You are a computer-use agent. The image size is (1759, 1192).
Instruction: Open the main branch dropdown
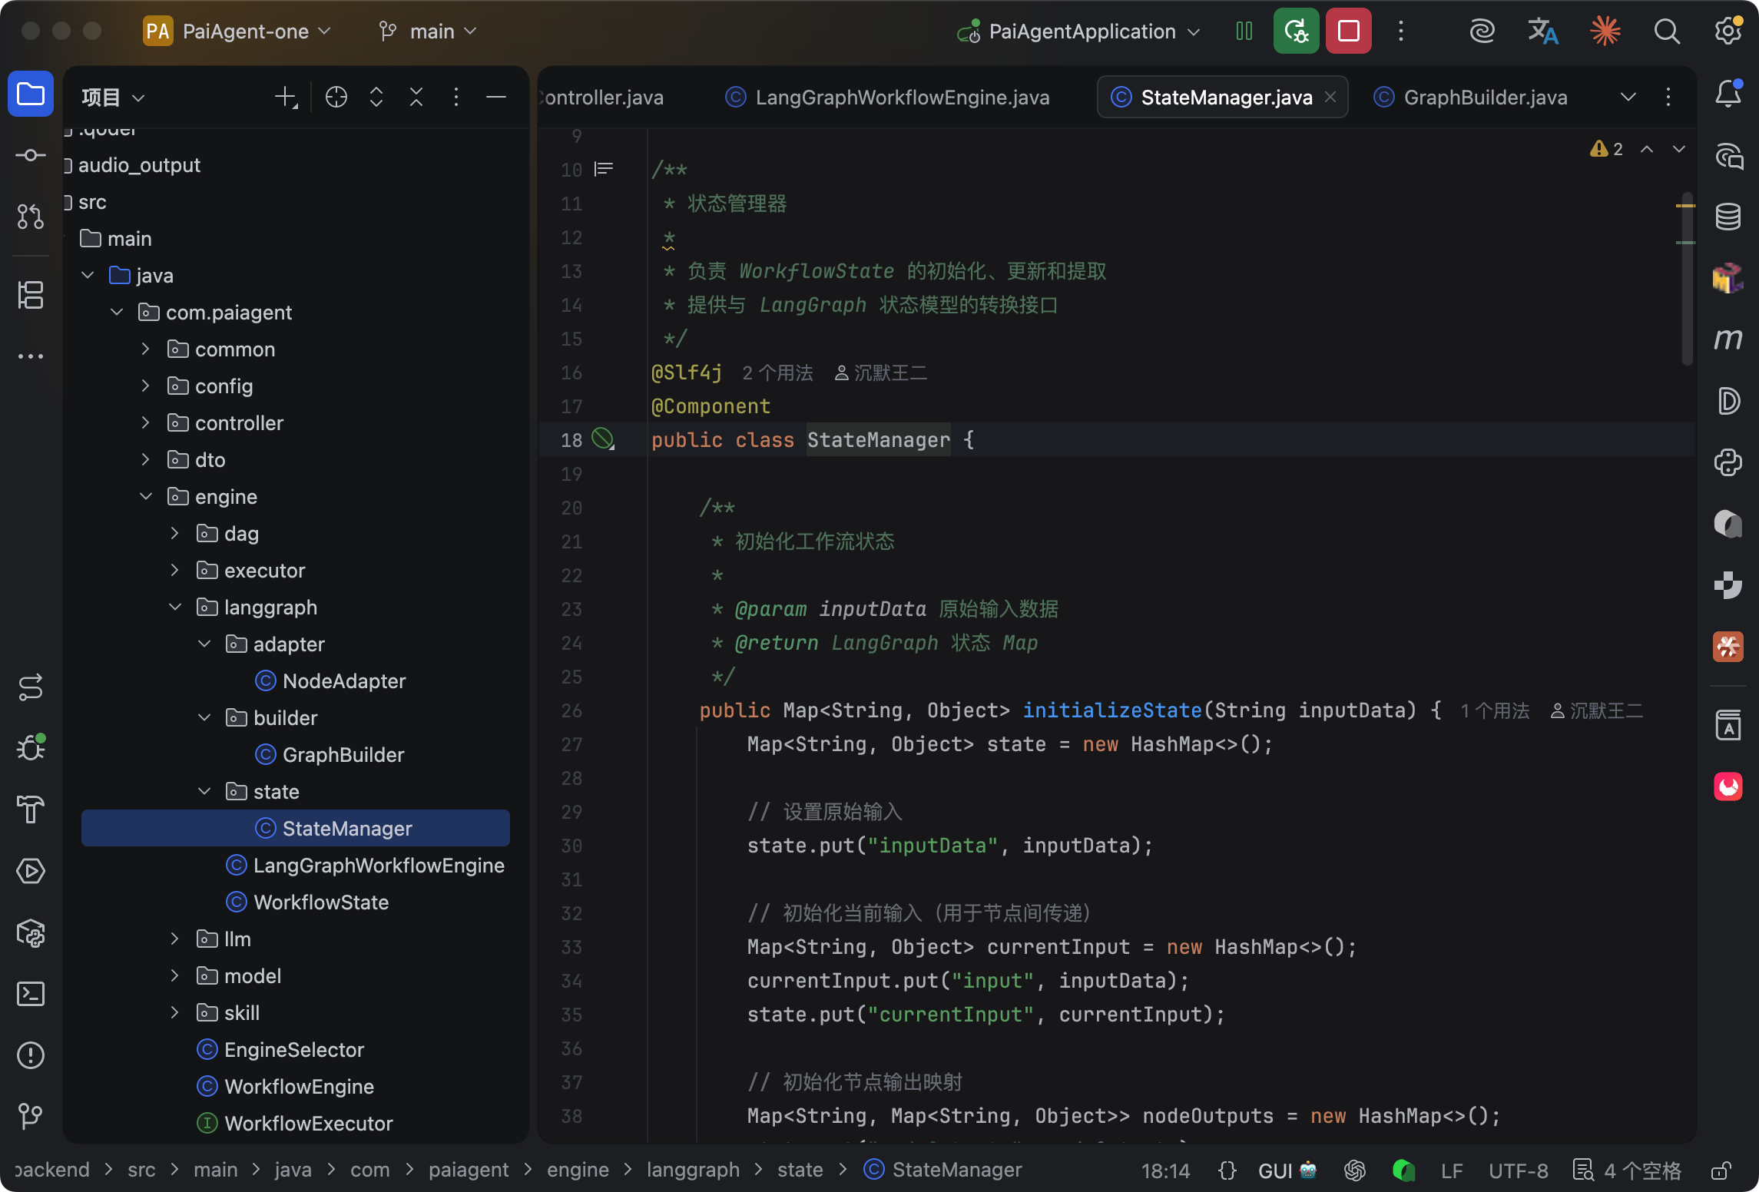coord(429,31)
